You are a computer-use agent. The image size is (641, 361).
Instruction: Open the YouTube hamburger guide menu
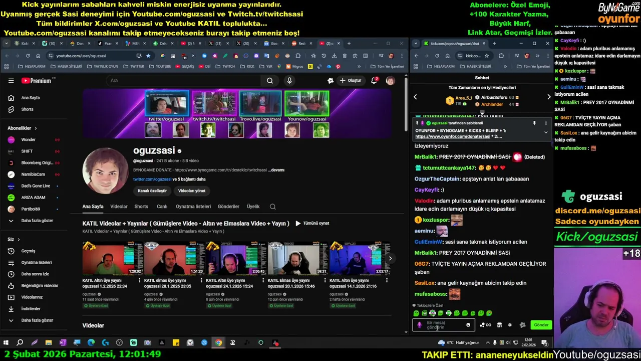click(x=11, y=81)
